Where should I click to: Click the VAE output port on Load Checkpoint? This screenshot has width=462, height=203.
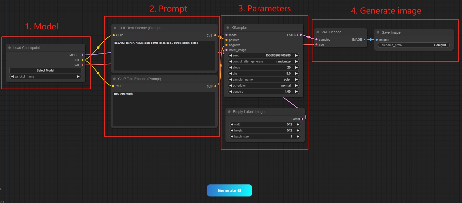83,65
